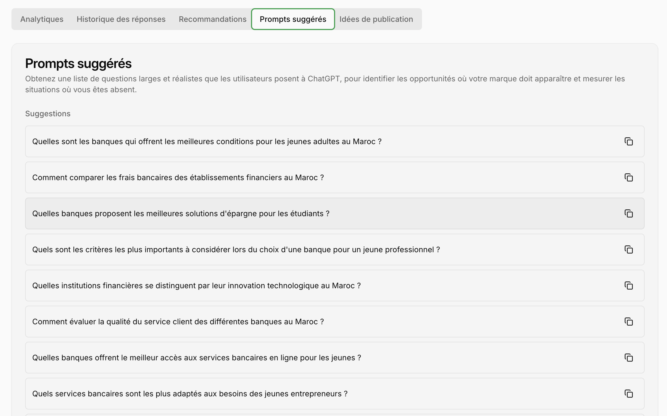The height and width of the screenshot is (416, 667).
Task: Copy the innovation technologique prompt
Action: click(x=628, y=286)
